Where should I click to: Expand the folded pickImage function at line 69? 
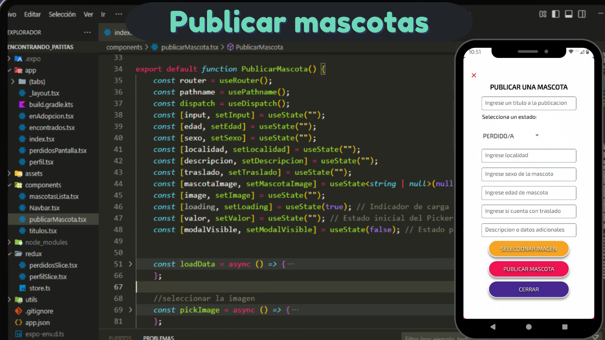(130, 310)
